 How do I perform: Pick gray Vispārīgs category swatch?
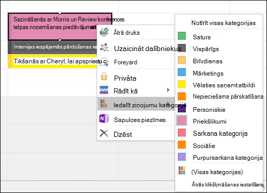[182, 48]
